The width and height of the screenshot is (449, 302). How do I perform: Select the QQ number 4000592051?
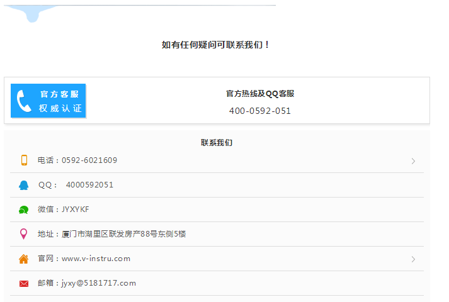(x=89, y=185)
